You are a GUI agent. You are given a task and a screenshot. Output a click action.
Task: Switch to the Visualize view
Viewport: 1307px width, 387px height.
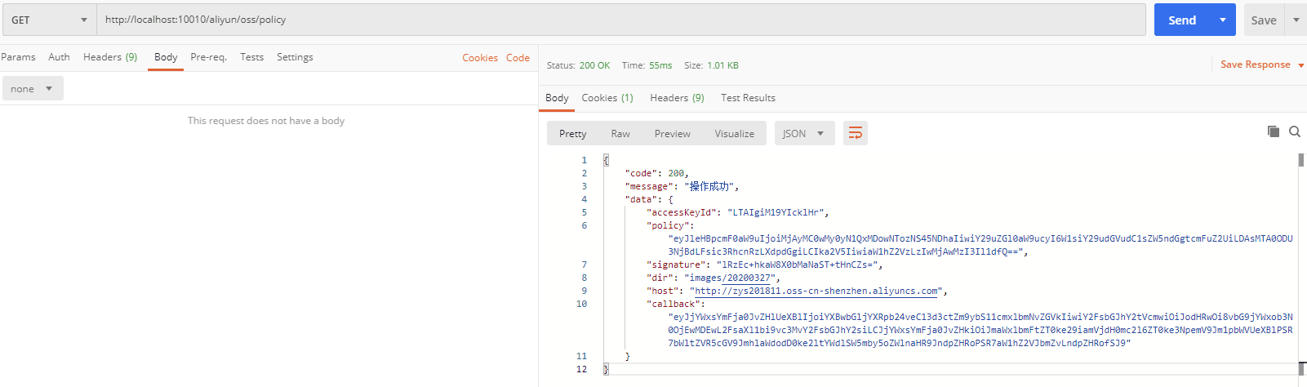click(734, 133)
